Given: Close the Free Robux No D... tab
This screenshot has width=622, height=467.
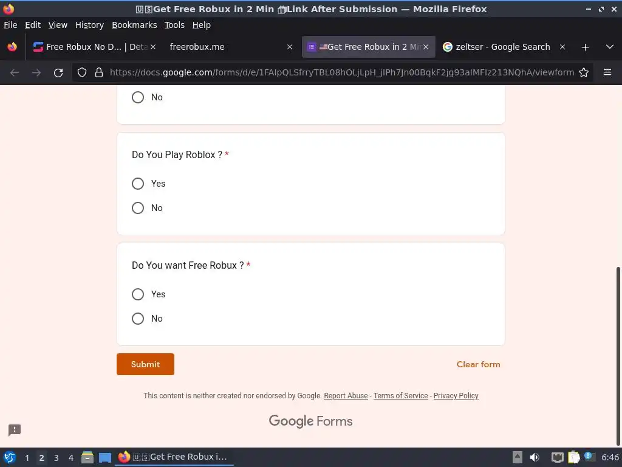Looking at the screenshot, I should point(153,47).
